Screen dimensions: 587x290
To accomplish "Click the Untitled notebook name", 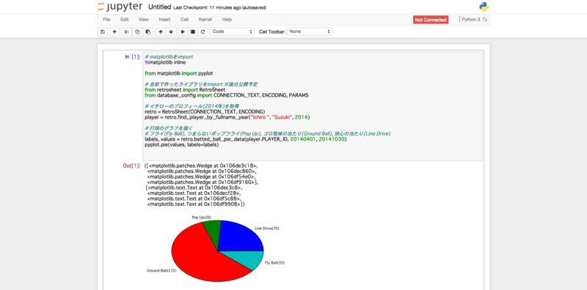I will coord(160,7).
